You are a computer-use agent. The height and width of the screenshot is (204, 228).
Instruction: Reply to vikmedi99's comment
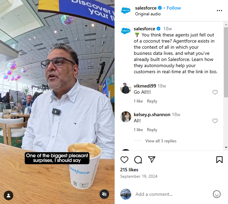152,101
